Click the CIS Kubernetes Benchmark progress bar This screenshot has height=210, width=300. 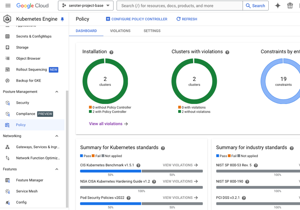point(141,171)
